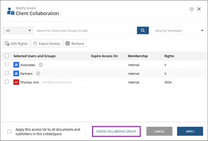Viewport: 208px width, 141px height.
Task: Open info icon next to Associates
Action: click(x=41, y=65)
